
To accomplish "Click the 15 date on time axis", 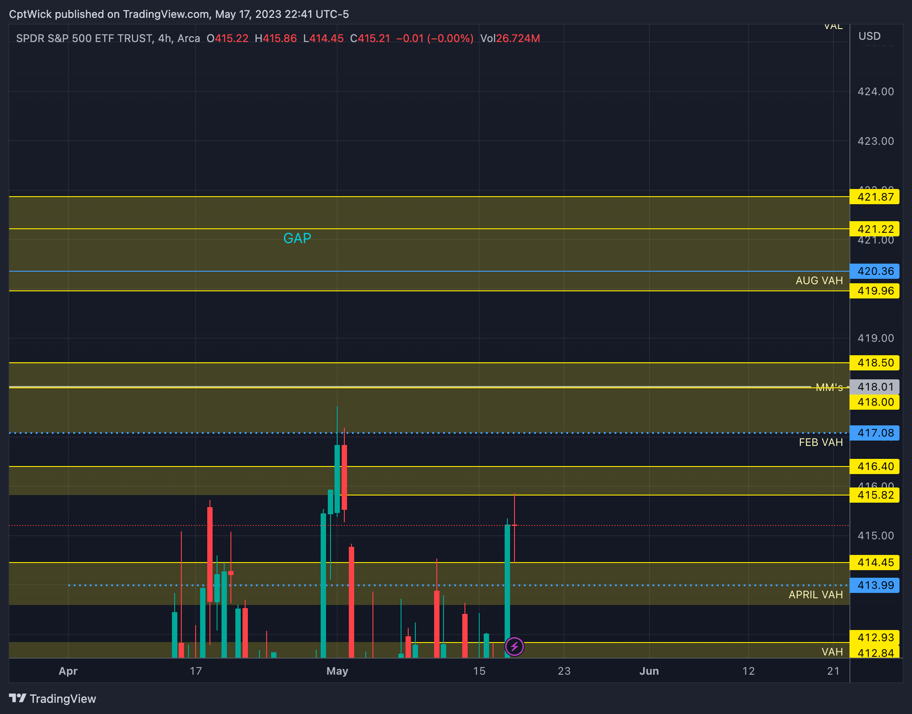I will [x=479, y=671].
